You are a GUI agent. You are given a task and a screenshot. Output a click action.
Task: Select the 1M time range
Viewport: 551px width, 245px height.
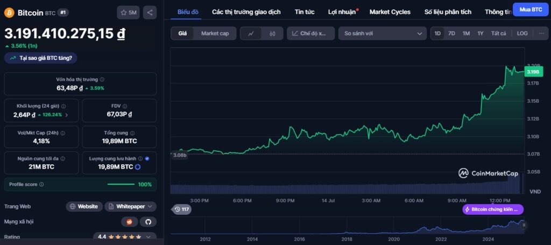pyautogui.click(x=466, y=33)
